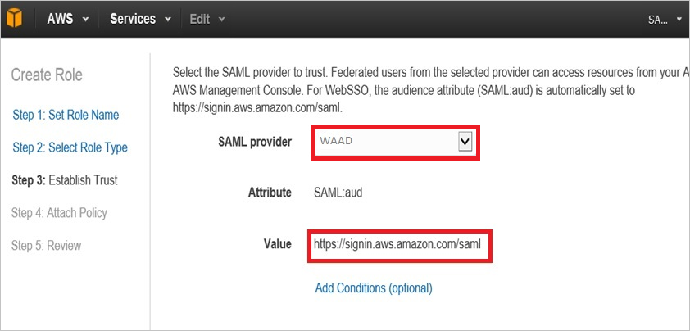The image size is (690, 331).
Task: Click the AWS orange cube logo
Action: point(14,18)
